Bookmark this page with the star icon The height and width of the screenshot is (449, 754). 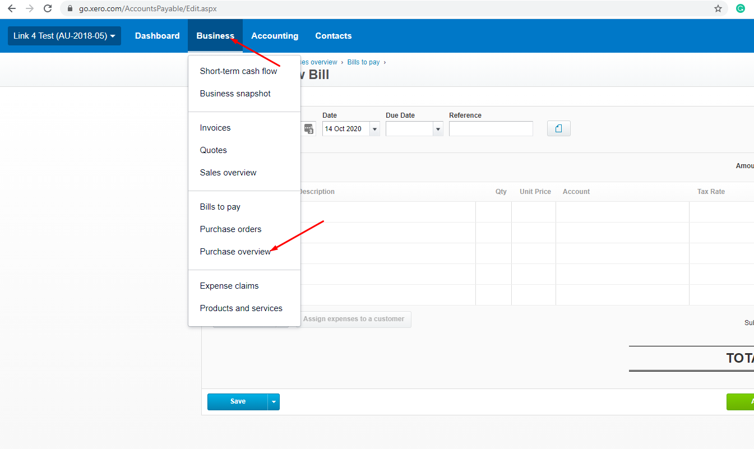[x=718, y=8]
